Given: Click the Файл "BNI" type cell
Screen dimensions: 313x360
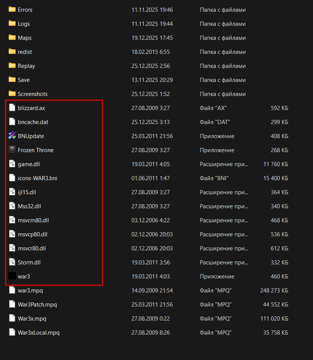Looking at the screenshot, I should point(214,178).
